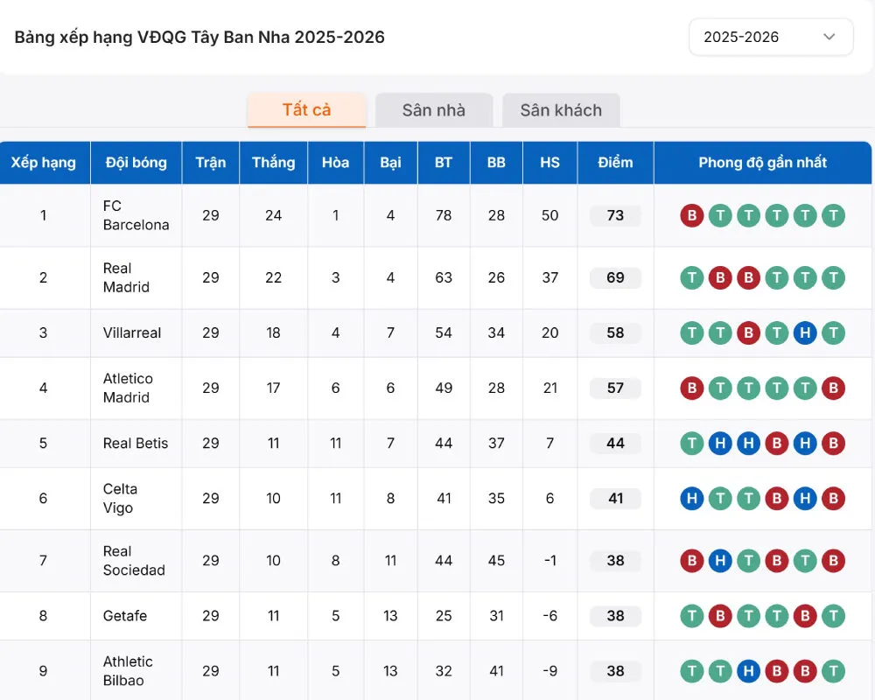Viewport: 875px width, 700px height.
Task: Click the green T badge in Real Betis row
Action: point(691,444)
